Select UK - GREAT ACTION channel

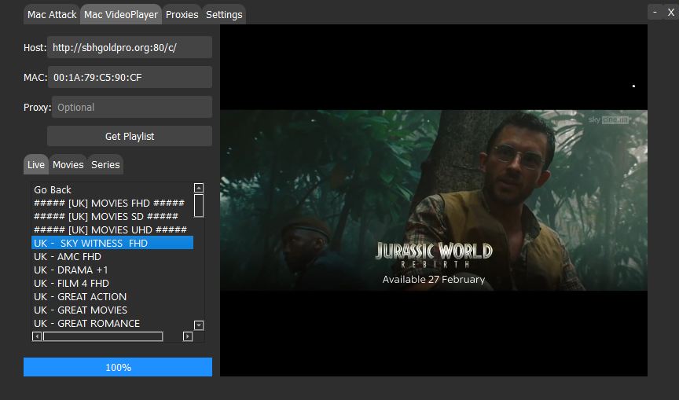click(112, 296)
